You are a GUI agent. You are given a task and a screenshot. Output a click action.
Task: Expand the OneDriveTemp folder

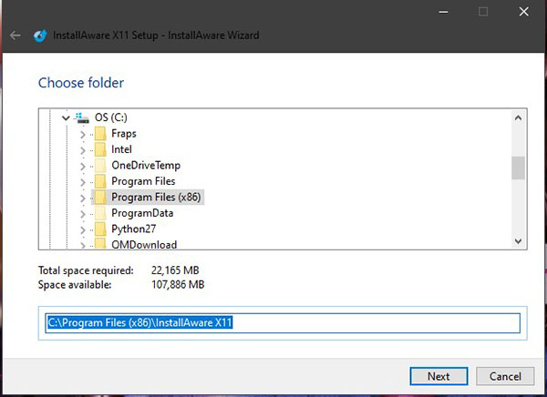[83, 167]
